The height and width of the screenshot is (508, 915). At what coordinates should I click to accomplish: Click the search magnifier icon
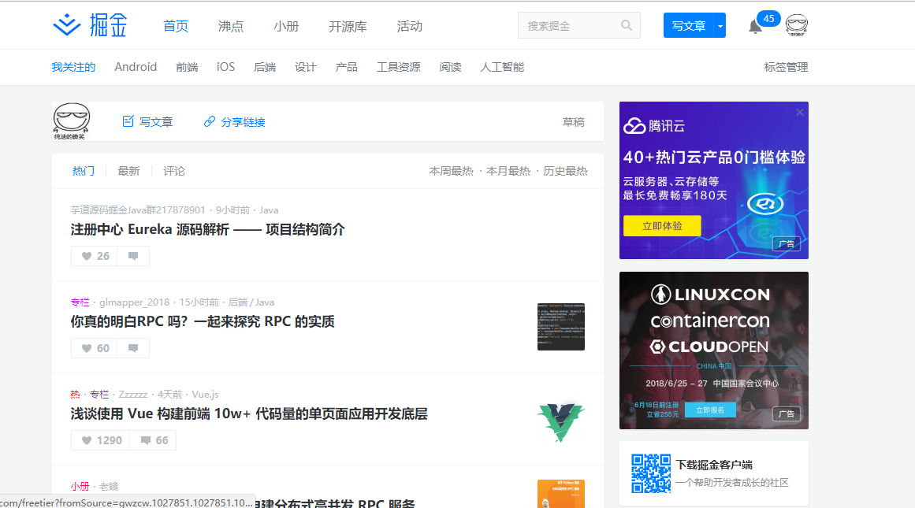pos(626,26)
